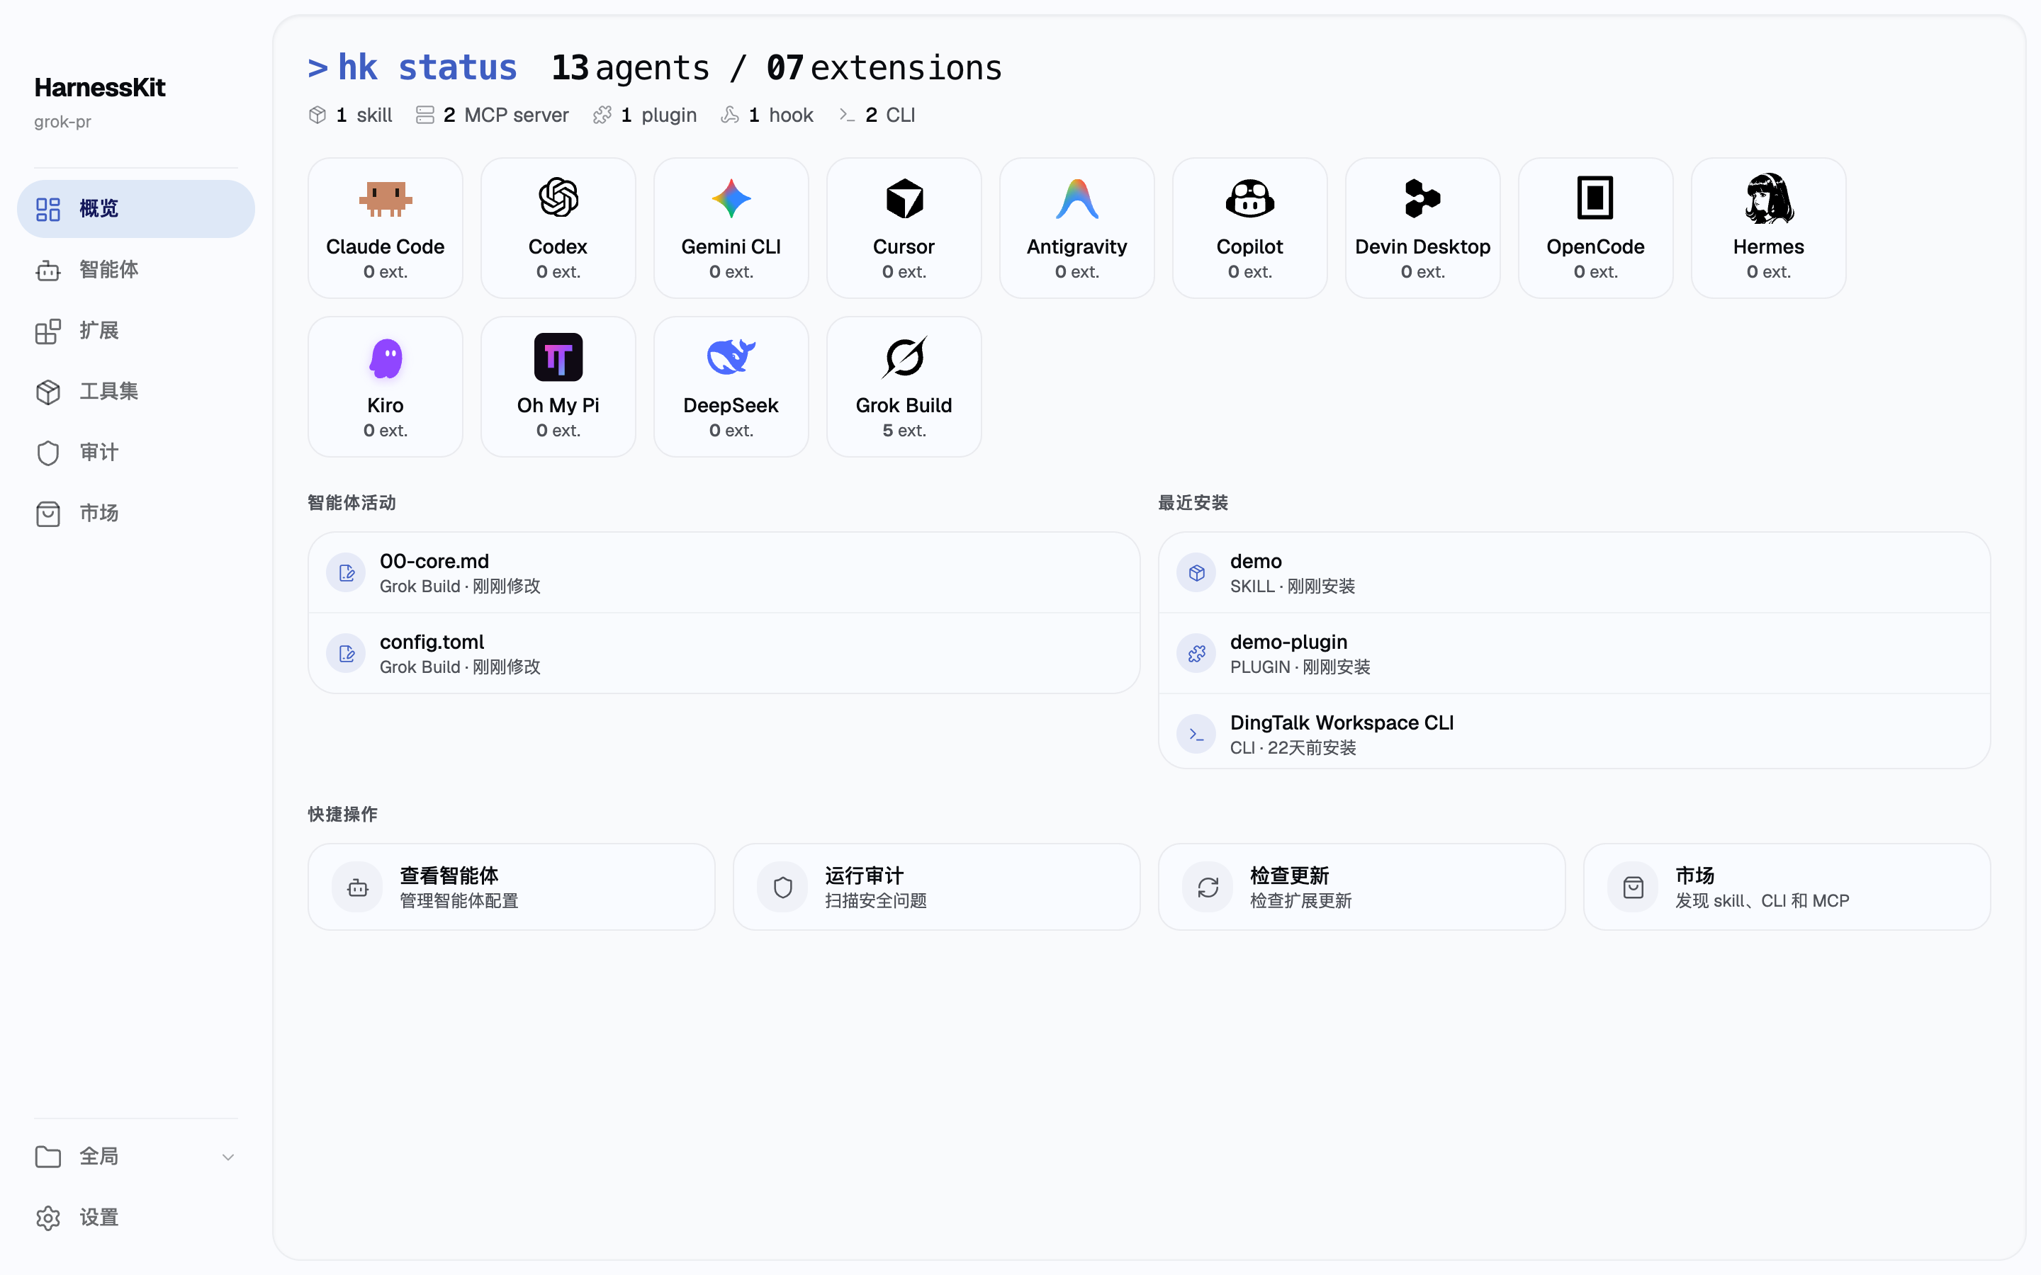Click the demo skill cube icon
The height and width of the screenshot is (1275, 2041).
tap(1197, 574)
